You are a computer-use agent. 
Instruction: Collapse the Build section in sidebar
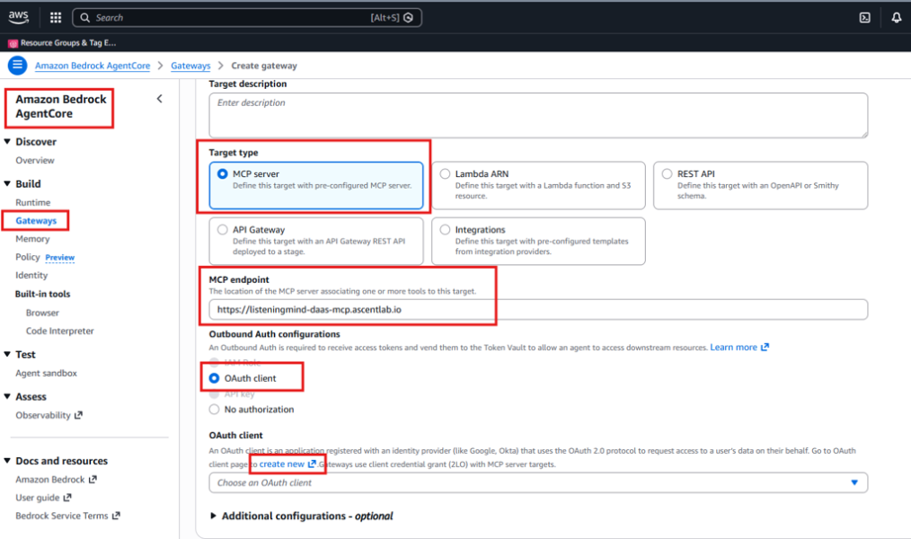(x=8, y=184)
